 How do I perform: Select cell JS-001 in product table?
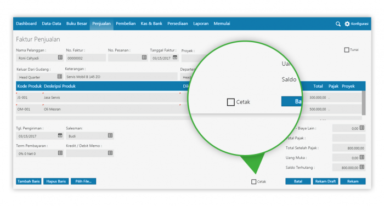[x=29, y=98]
